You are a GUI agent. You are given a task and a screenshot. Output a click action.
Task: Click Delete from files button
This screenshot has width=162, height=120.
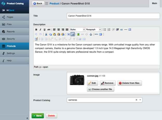tap(130, 83)
